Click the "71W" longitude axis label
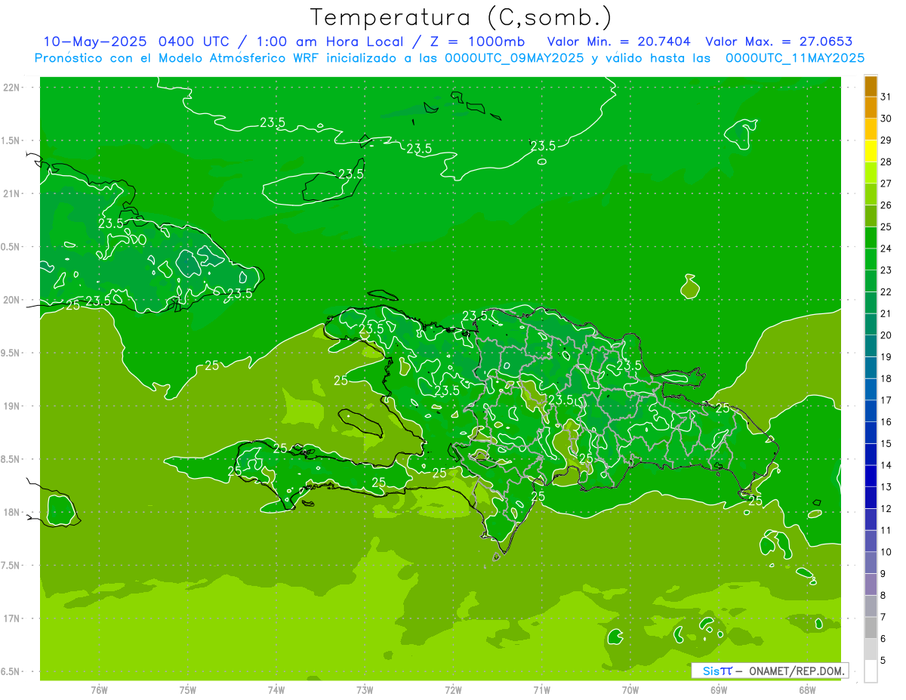 coord(541,689)
